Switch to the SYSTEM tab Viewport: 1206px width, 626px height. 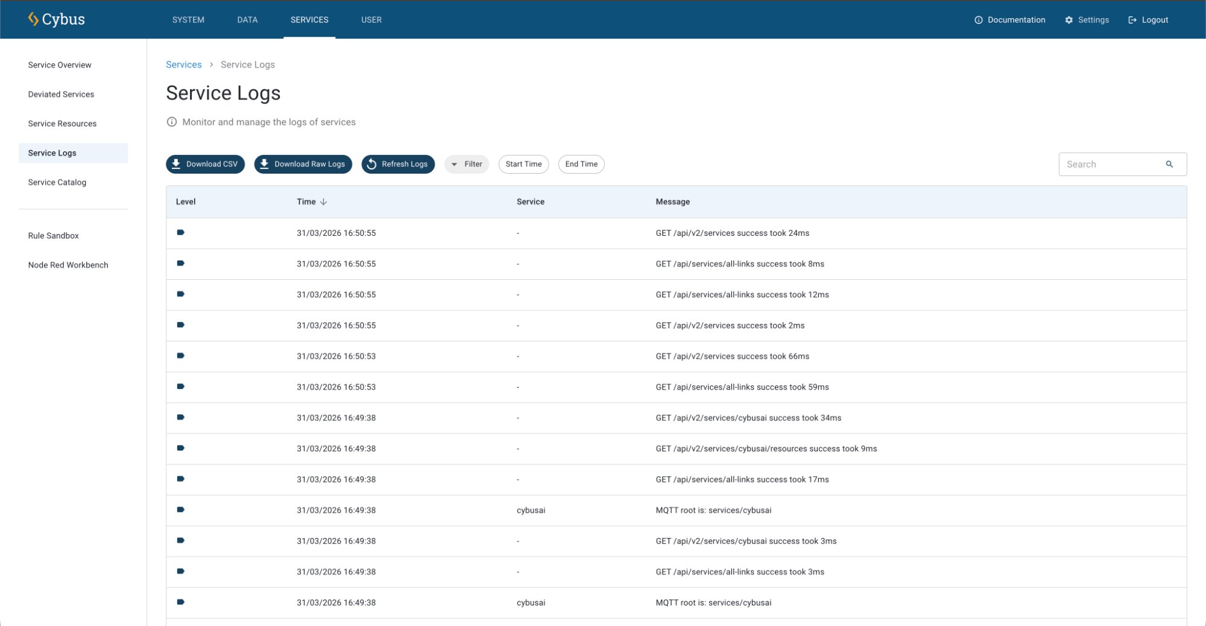coord(188,20)
